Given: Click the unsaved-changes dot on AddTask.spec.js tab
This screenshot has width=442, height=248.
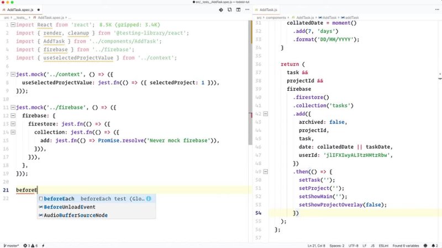Looking at the screenshot, I should 38,10.
